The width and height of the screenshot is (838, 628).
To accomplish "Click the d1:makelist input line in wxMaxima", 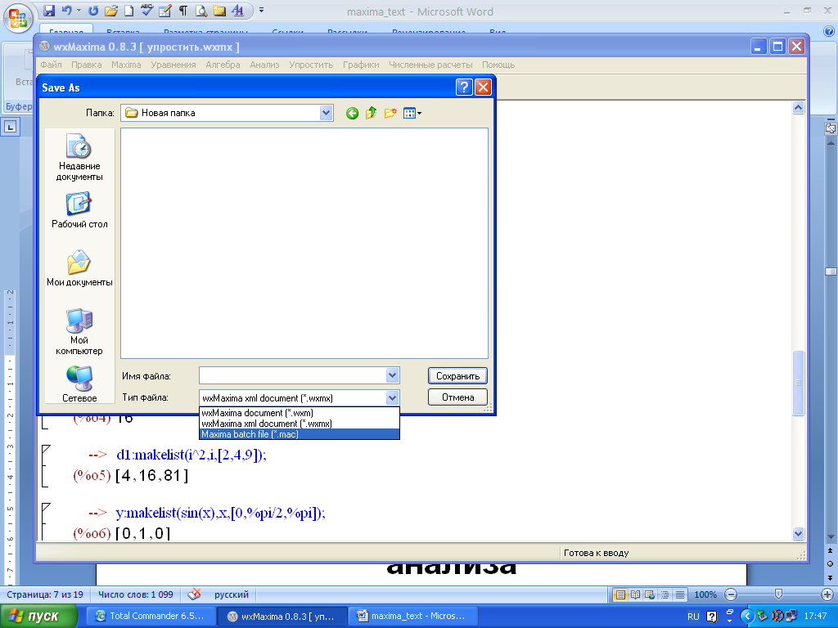I will coord(191,455).
